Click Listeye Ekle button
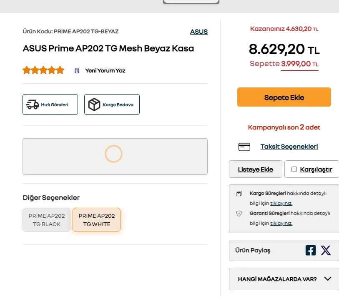339x301 pixels. [255, 169]
